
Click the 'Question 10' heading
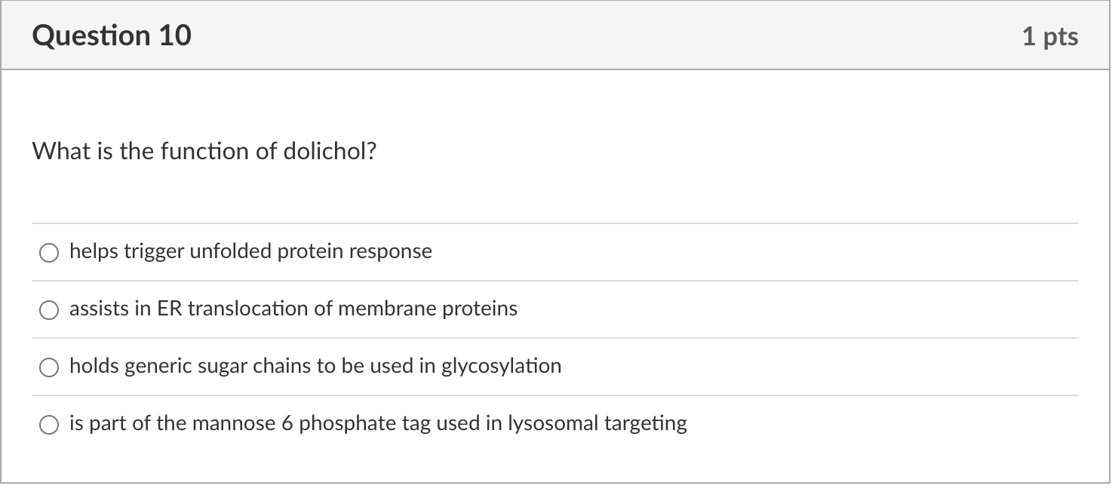click(x=112, y=35)
